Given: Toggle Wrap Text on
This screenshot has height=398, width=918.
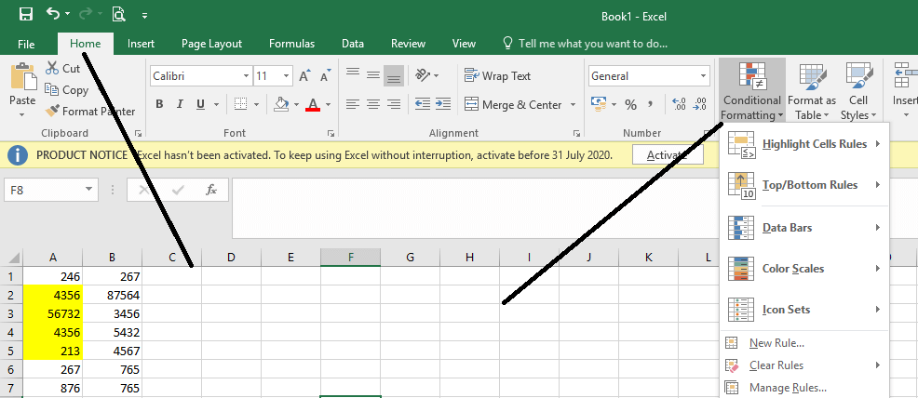Looking at the screenshot, I should click(x=498, y=76).
